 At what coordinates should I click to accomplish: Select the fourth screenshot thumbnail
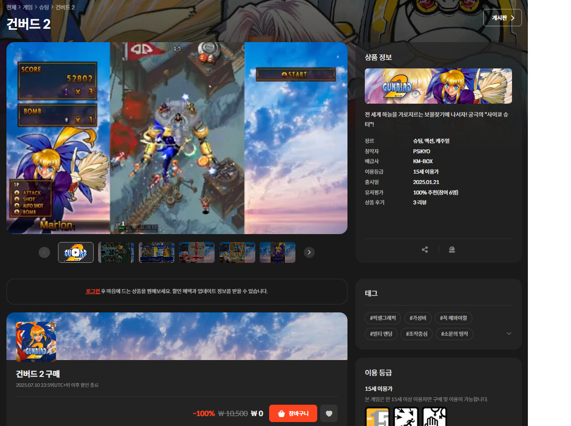[197, 252]
